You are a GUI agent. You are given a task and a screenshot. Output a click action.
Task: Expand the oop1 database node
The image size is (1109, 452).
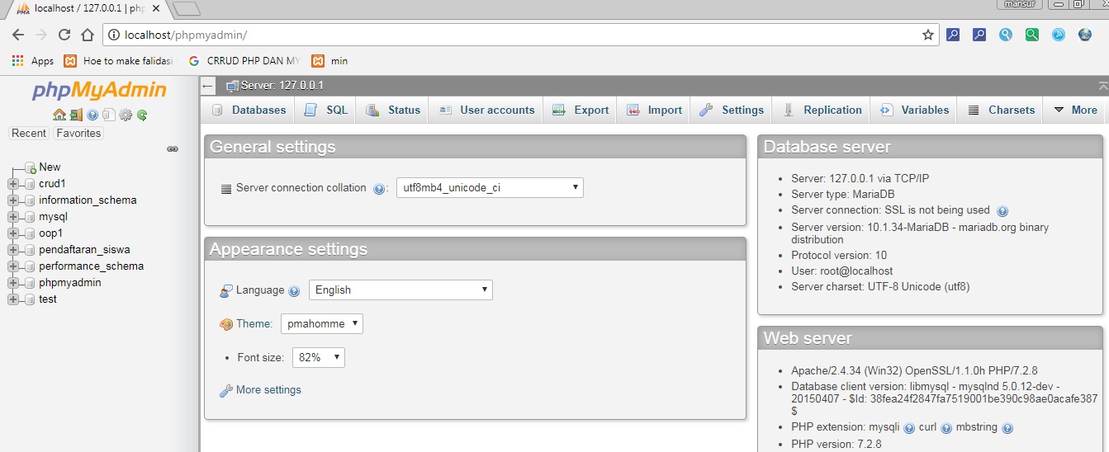coord(13,233)
